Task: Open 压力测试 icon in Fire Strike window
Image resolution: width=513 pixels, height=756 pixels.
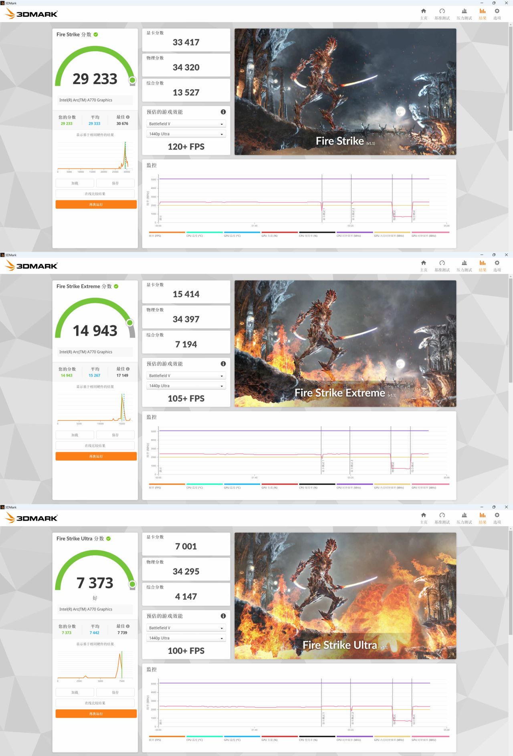Action: 464,11
